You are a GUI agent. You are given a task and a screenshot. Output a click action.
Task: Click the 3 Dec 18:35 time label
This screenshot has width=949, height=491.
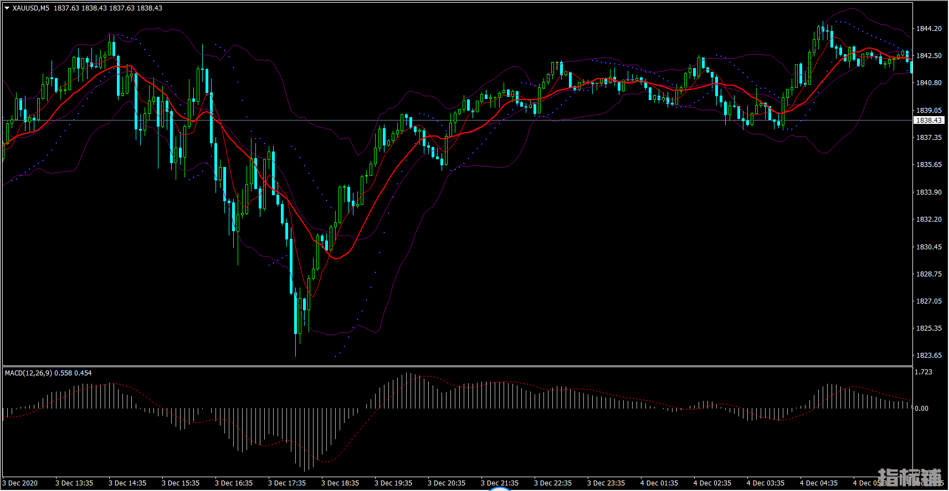(x=340, y=483)
